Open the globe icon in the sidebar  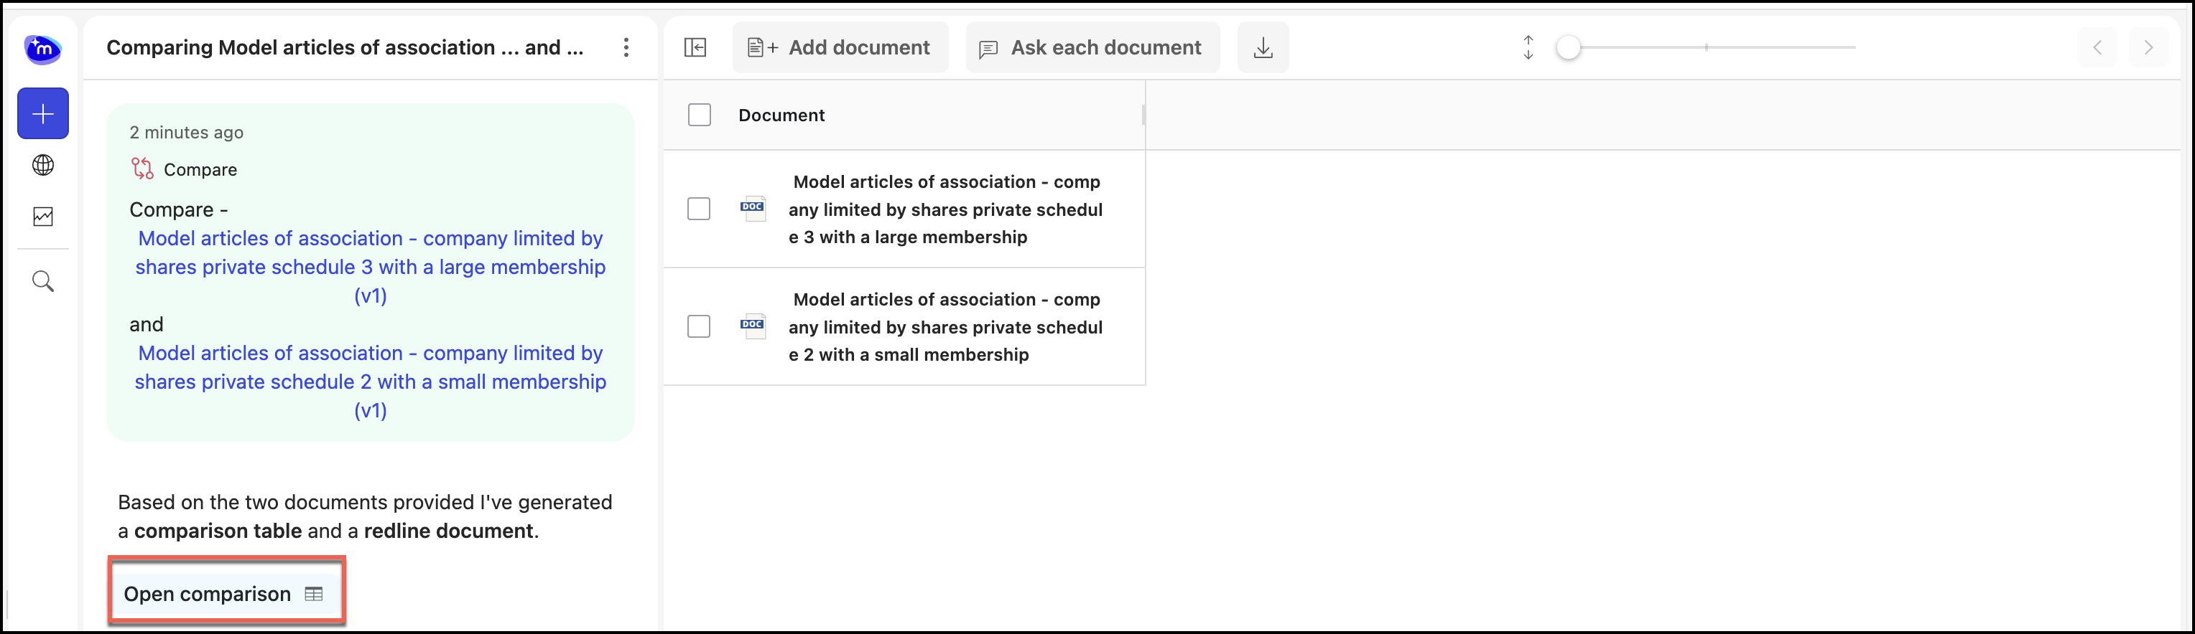tap(42, 165)
